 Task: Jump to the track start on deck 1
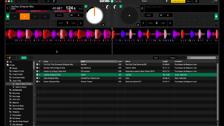[x=72, y=15]
